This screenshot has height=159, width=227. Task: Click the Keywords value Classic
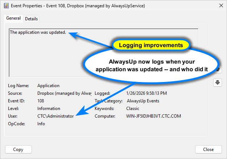pos(133,109)
